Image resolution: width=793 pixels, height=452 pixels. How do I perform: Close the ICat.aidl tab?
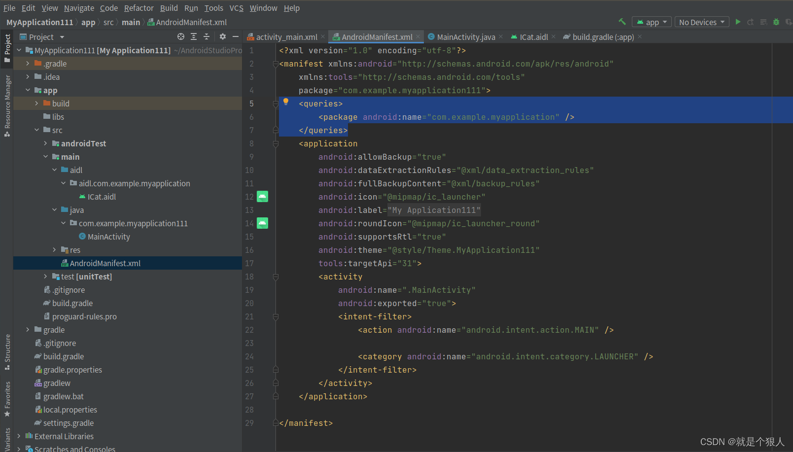point(553,37)
